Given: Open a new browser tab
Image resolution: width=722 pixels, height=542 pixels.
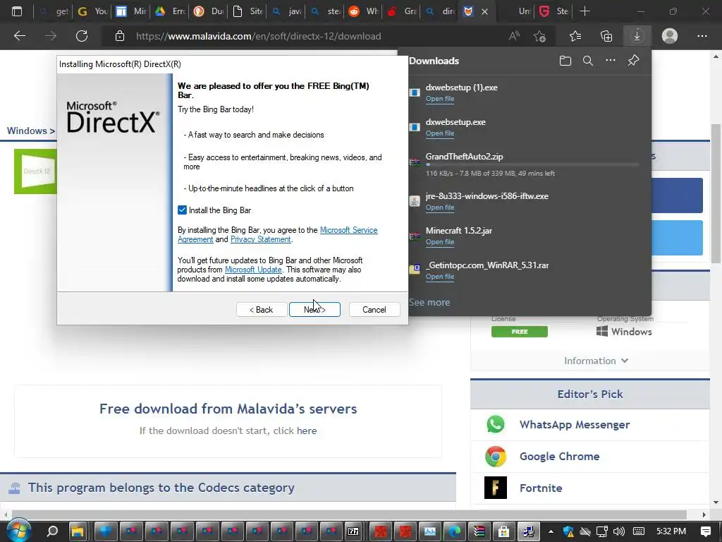Looking at the screenshot, I should 585,11.
